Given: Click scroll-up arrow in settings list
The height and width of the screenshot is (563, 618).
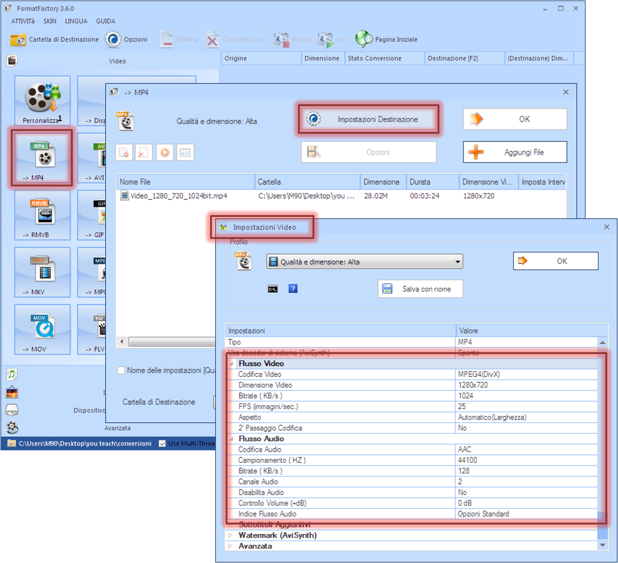Looking at the screenshot, I should coord(602,343).
